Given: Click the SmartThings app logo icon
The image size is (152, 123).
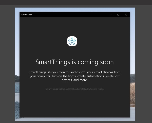Looking at the screenshot, I should 72,41.
